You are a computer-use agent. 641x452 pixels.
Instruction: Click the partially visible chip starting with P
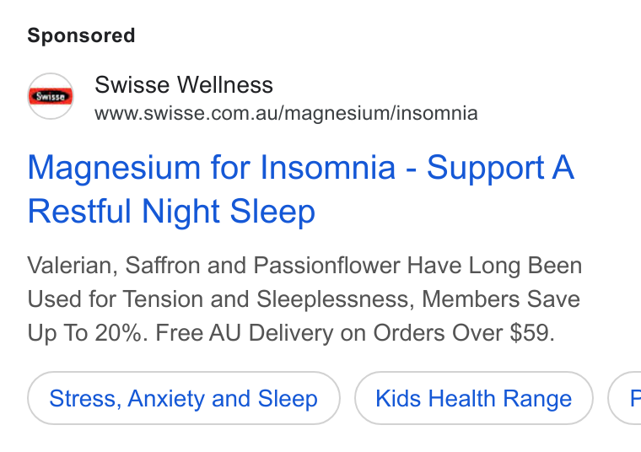click(625, 398)
